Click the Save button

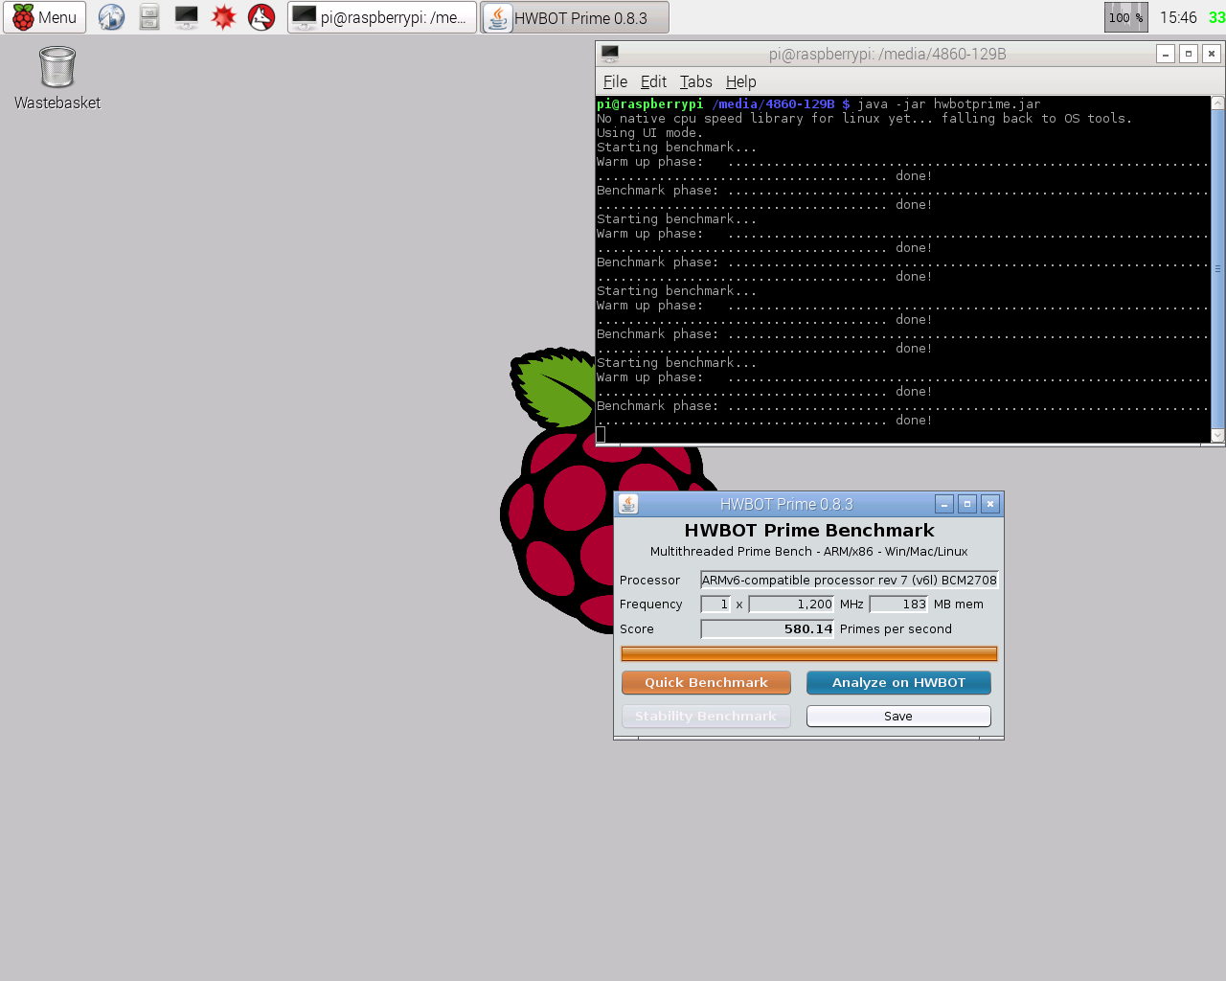pyautogui.click(x=898, y=716)
